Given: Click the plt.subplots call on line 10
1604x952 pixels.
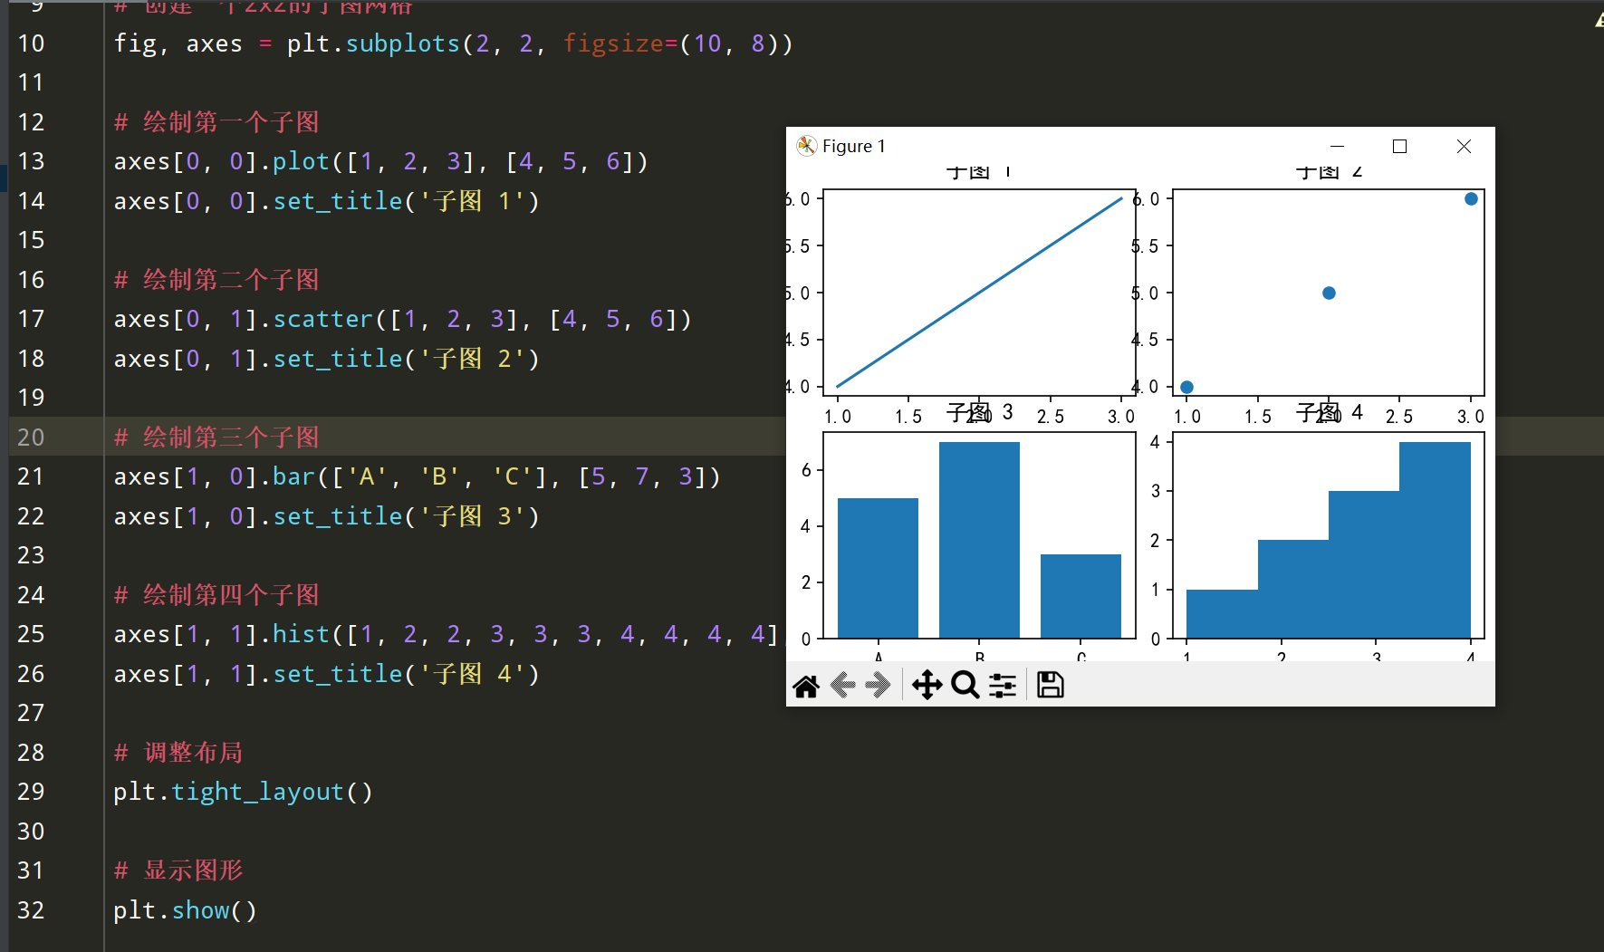Looking at the screenshot, I should (x=373, y=43).
